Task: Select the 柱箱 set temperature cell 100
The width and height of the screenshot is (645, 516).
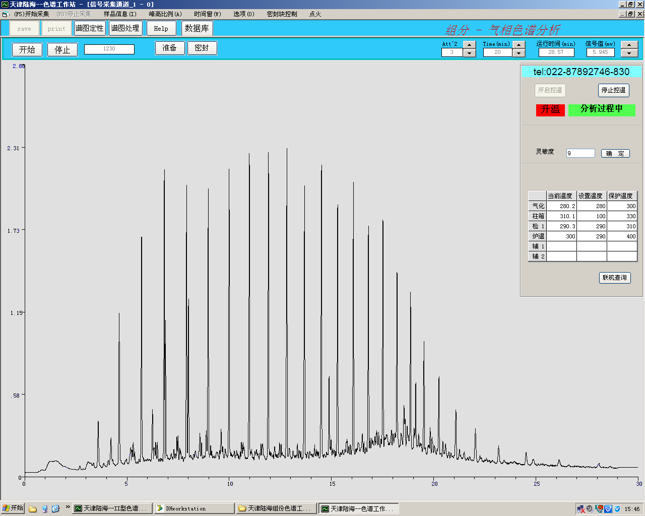Action: pos(592,216)
